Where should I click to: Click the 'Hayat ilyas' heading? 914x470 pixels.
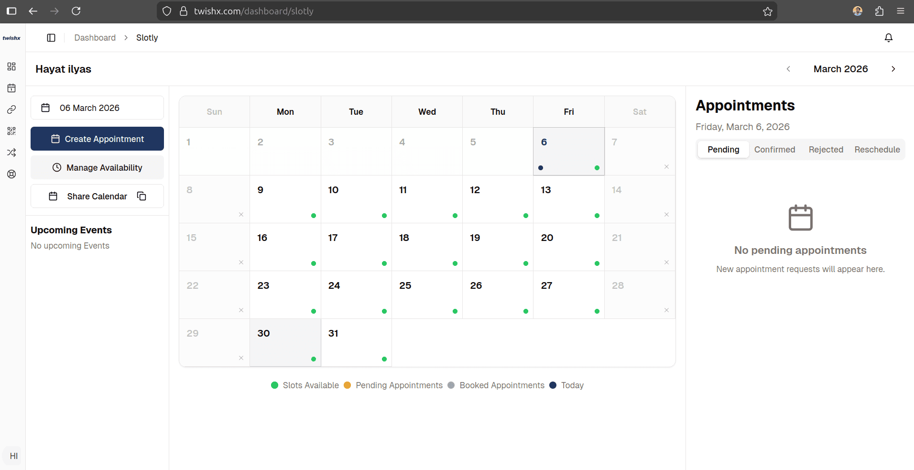[x=63, y=69]
